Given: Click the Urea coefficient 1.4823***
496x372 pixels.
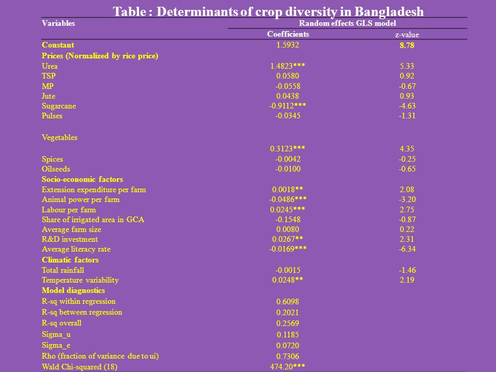Looking at the screenshot, I should click(x=288, y=66).
